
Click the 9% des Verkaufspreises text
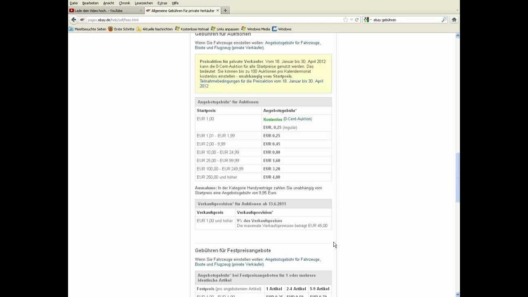click(259, 221)
